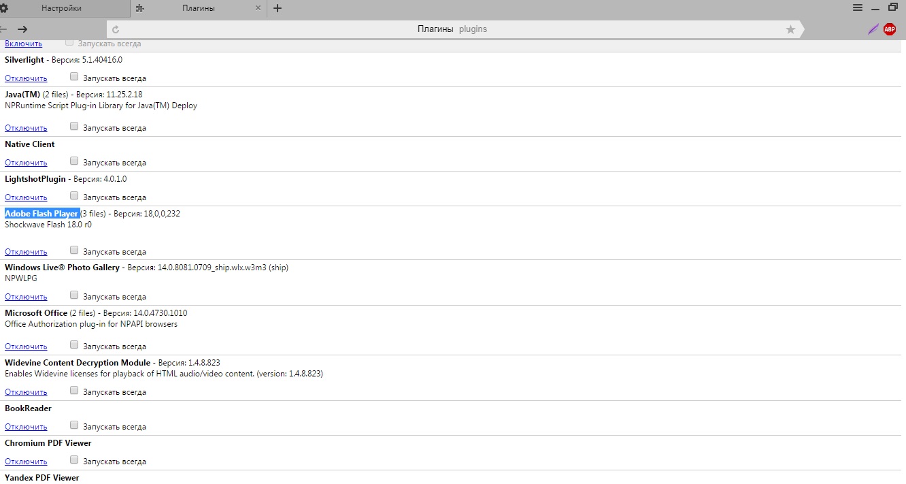The height and width of the screenshot is (484, 906).
Task: Open the Adblock Plus ABP icon
Action: tap(890, 29)
